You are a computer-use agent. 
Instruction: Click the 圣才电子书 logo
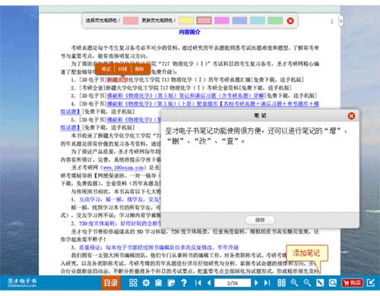tap(22, 282)
